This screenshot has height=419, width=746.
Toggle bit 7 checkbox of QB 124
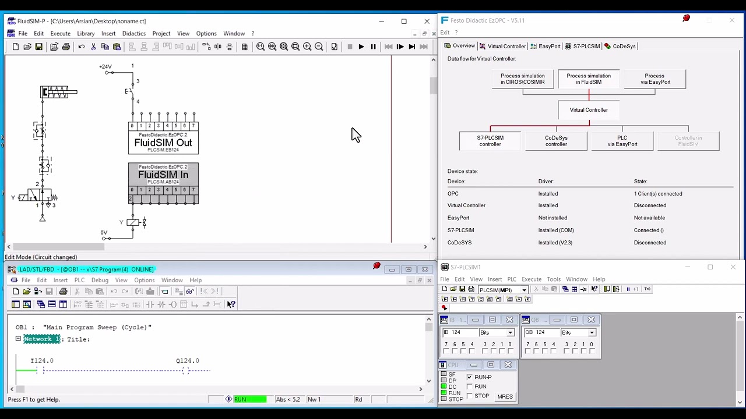pos(528,351)
